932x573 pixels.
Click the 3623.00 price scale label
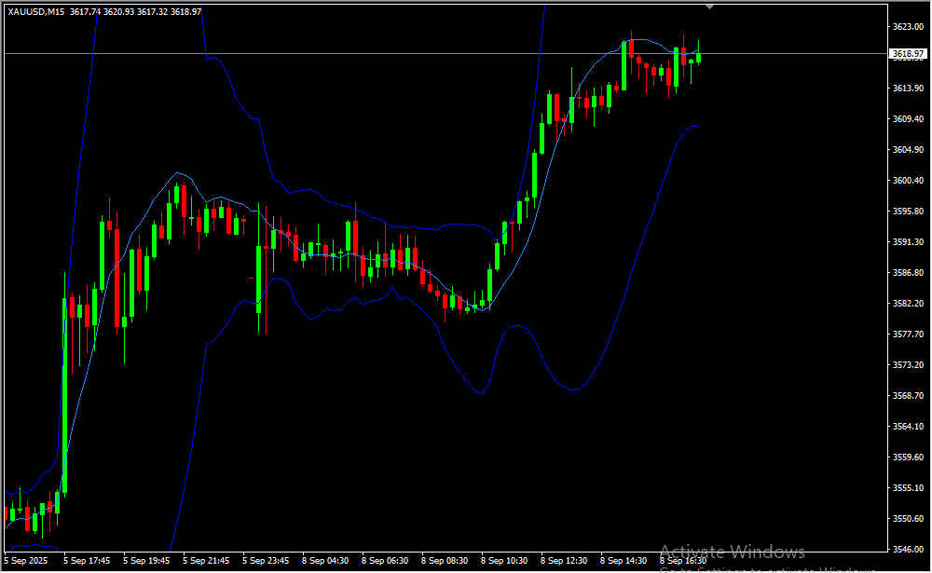point(907,27)
